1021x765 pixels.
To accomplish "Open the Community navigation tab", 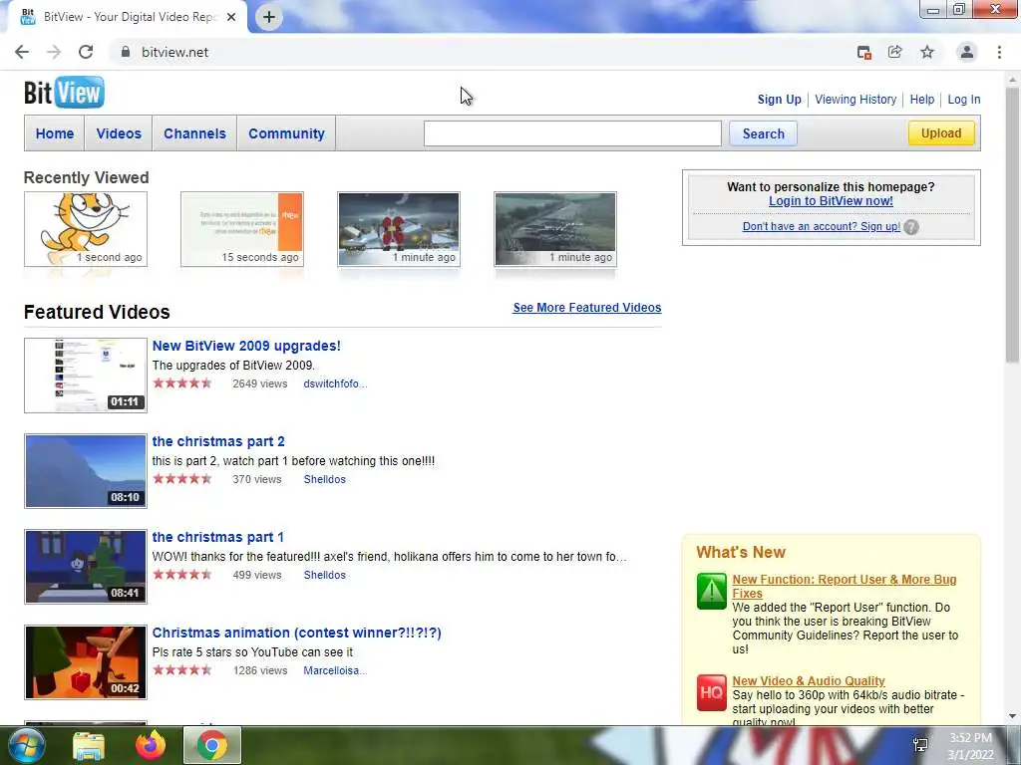I will (x=286, y=133).
